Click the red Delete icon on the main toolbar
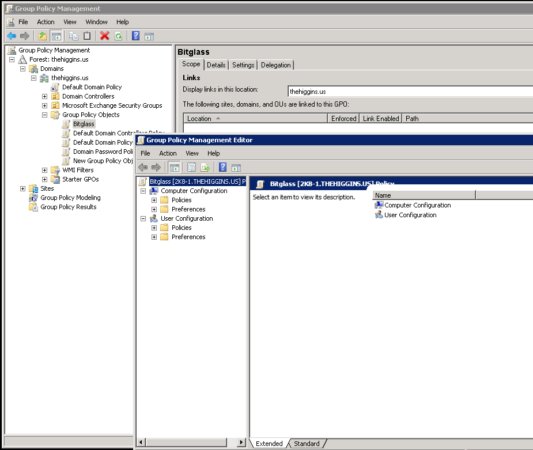Viewport: 533px width, 450px height. tap(103, 36)
